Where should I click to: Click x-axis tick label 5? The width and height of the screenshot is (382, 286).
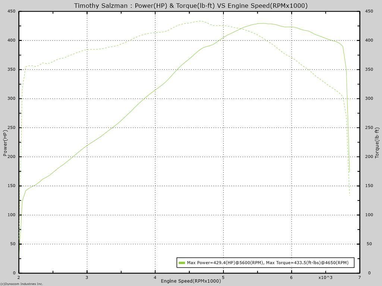point(223,277)
